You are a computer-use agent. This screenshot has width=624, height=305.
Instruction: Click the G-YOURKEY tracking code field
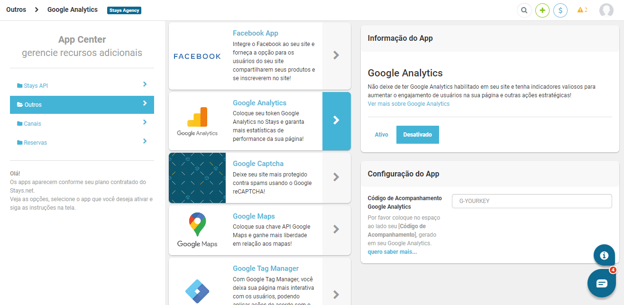click(x=532, y=201)
